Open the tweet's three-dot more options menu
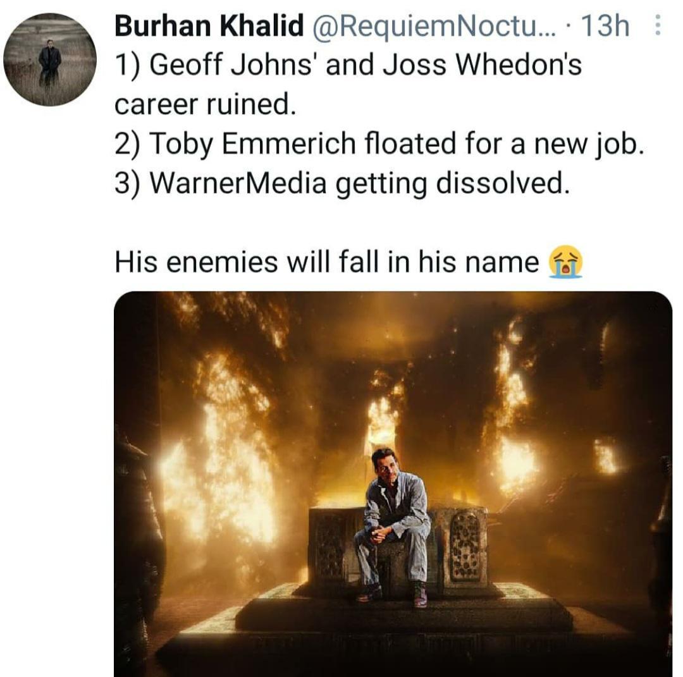683x677 pixels. [657, 27]
